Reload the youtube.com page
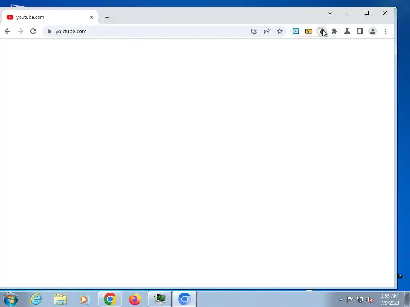Image resolution: width=410 pixels, height=307 pixels. [x=33, y=31]
